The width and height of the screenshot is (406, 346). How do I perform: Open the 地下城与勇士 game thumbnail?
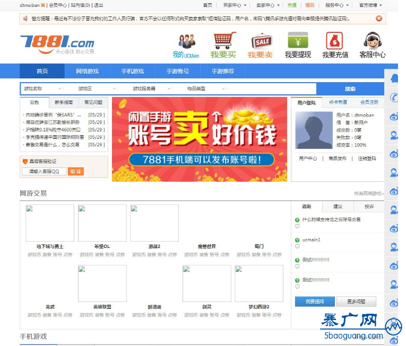pyautogui.click(x=50, y=223)
